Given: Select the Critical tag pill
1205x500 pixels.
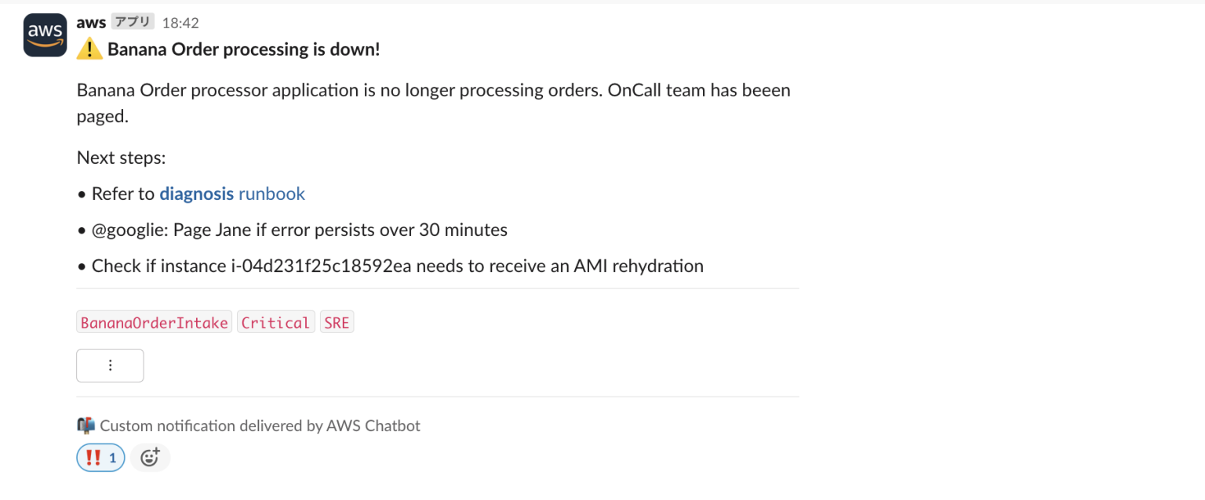Looking at the screenshot, I should 275,321.
